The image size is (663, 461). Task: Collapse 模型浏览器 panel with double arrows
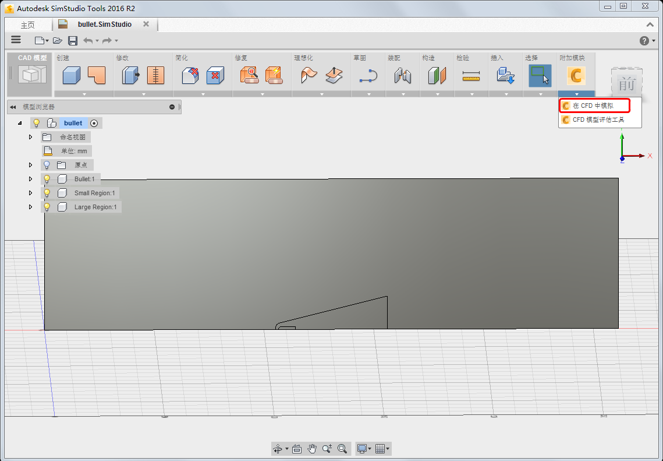pos(13,107)
